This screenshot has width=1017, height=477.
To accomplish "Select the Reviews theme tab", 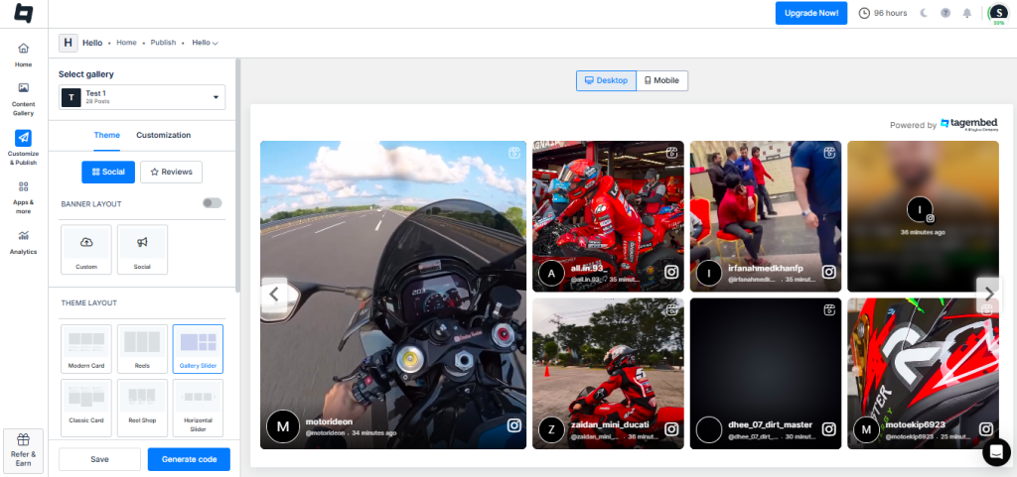I will pyautogui.click(x=171, y=172).
